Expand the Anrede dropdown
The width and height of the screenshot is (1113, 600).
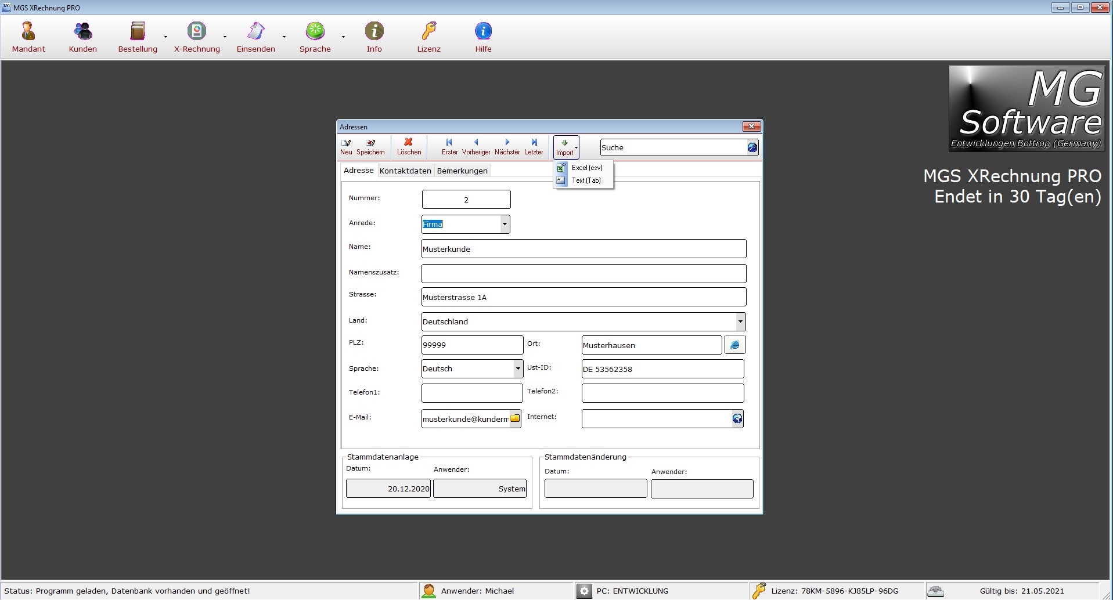coord(505,224)
